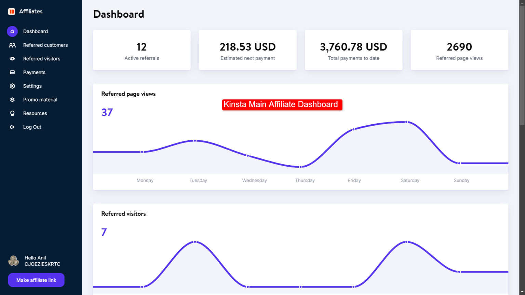Viewport: 525px width, 295px height.
Task: Open the Payments sidebar entry
Action: [34, 72]
